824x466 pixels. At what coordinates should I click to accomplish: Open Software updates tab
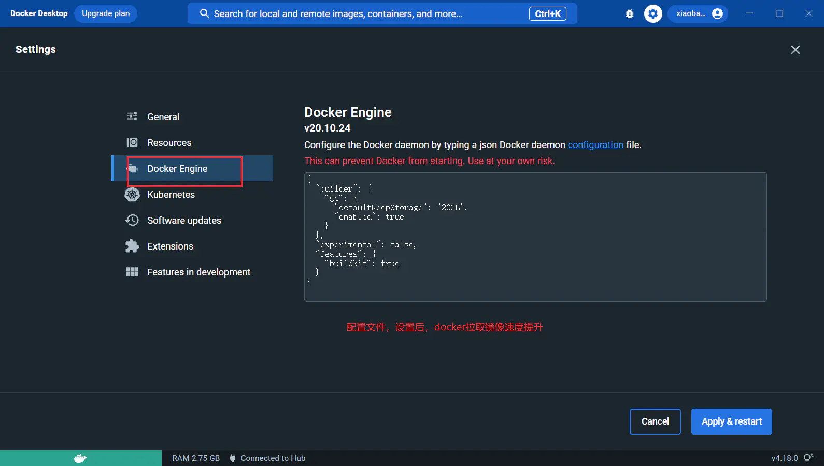point(192,220)
